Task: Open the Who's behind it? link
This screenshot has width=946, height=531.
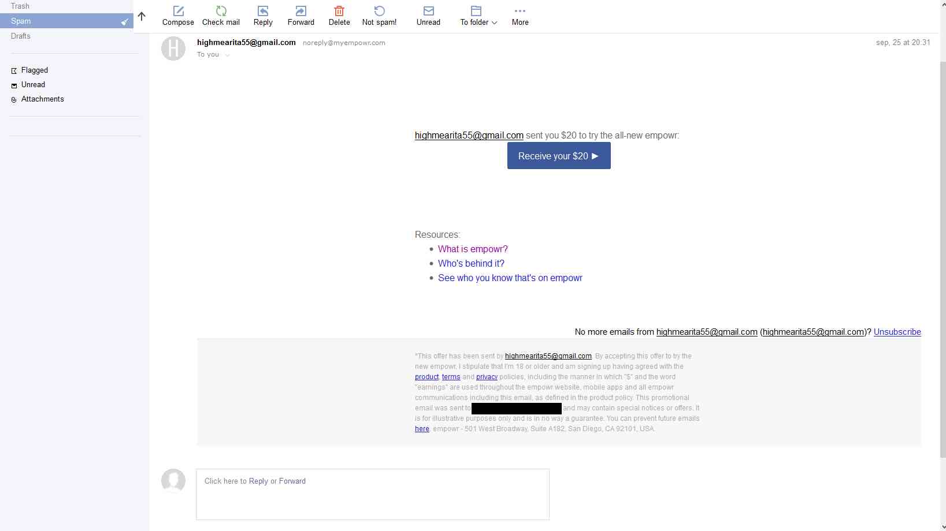Action: tap(471, 263)
